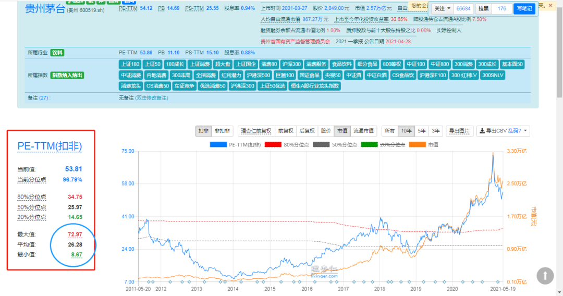The height and width of the screenshot is (296, 563).
Task: Click the 指数纳入纳出 tag
Action: [x=67, y=76]
